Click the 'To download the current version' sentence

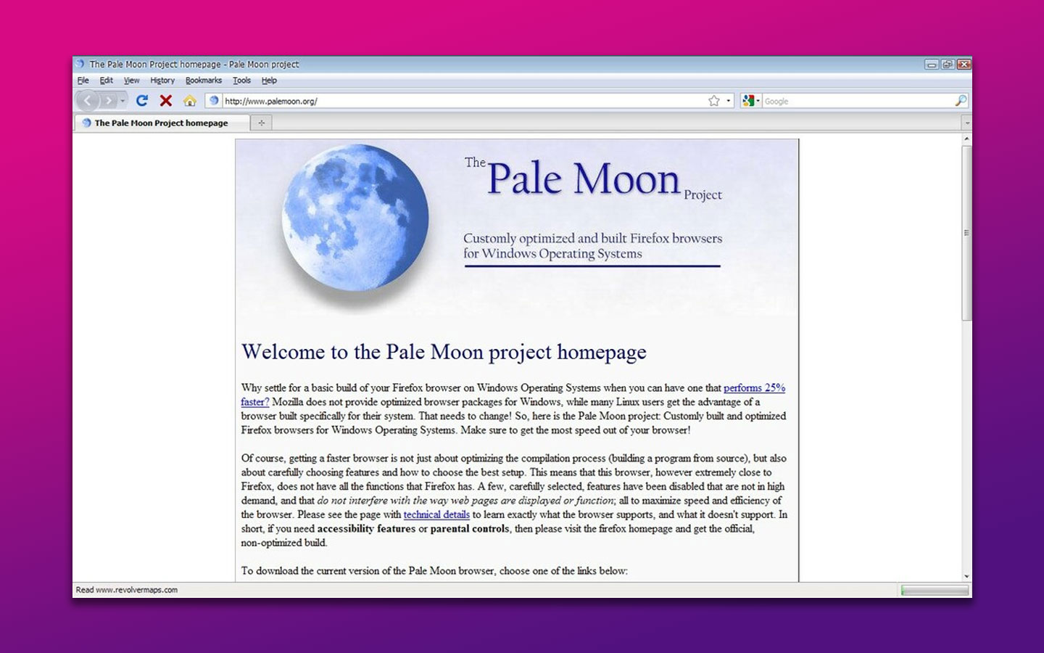[434, 571]
